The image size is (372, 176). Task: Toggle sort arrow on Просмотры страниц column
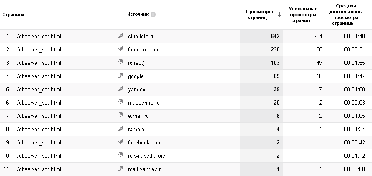pos(279,15)
